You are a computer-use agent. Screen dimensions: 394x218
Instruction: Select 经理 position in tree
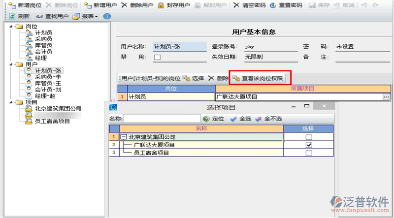(x=41, y=58)
